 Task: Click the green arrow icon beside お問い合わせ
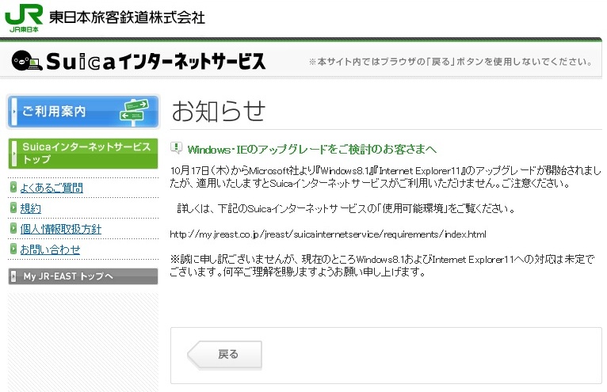pyautogui.click(x=13, y=249)
